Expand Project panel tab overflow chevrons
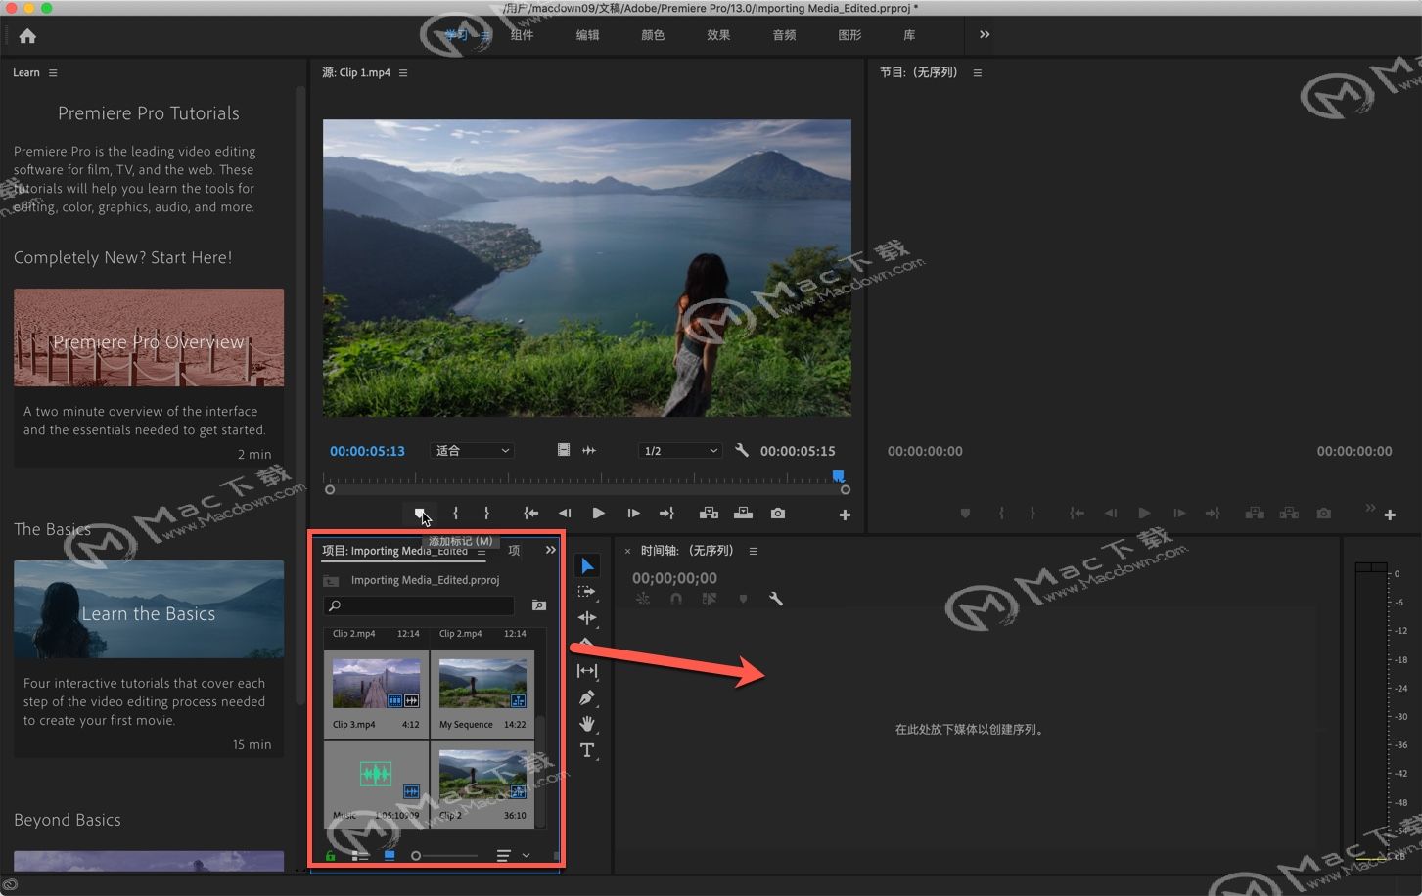 [x=551, y=551]
